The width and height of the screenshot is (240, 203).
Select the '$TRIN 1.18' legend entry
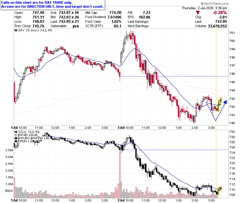(26, 141)
